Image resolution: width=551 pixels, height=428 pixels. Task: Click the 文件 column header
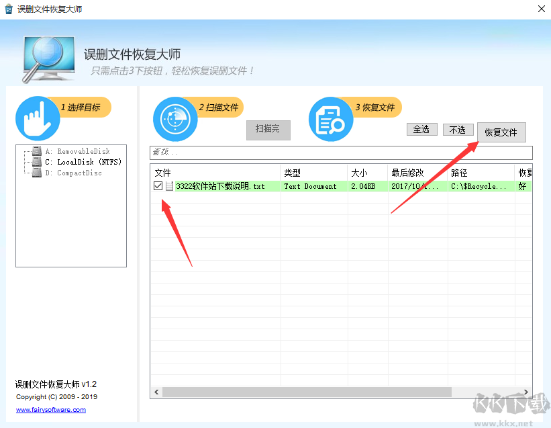tap(163, 172)
